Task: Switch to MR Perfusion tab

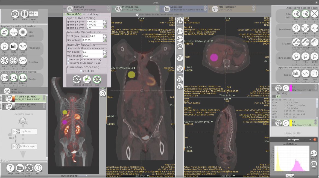Action: coord(232,8)
